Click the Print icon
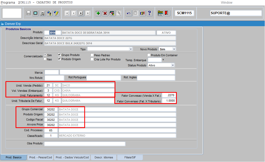The width and height of the screenshot is (265, 162). [43, 13]
